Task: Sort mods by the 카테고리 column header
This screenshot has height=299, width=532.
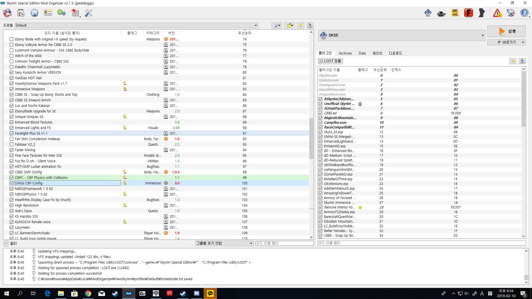Action: pyautogui.click(x=153, y=33)
